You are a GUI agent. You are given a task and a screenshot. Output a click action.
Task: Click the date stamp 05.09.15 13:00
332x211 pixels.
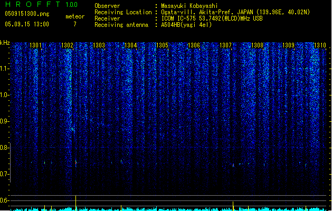[x=27, y=24]
